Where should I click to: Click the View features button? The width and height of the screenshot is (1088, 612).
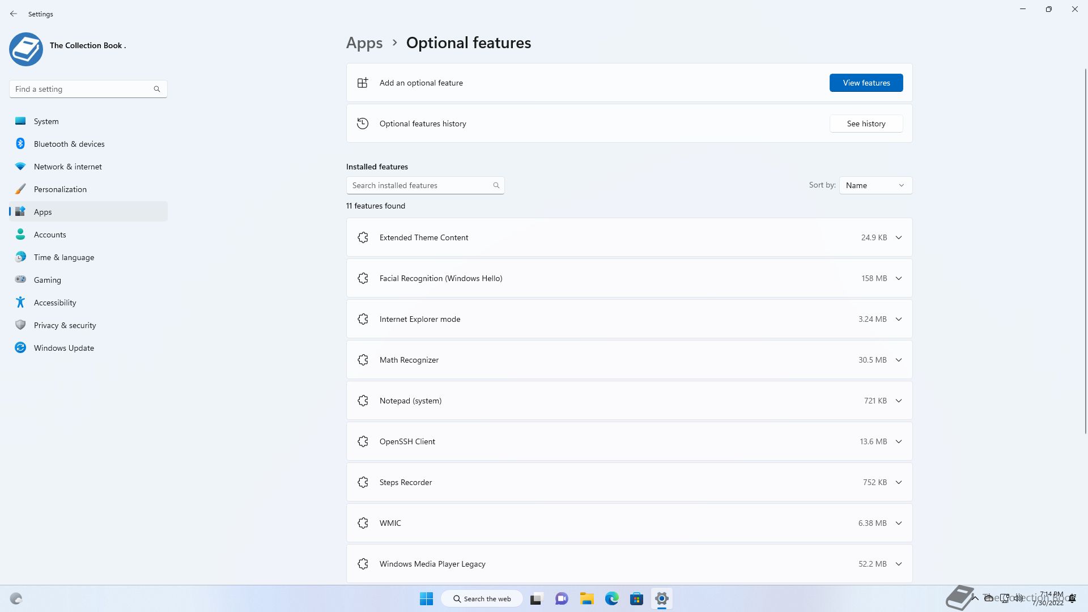tap(866, 83)
